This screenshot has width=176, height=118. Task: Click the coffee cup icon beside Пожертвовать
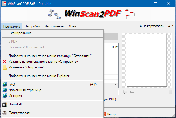pyautogui.click(x=5, y=113)
